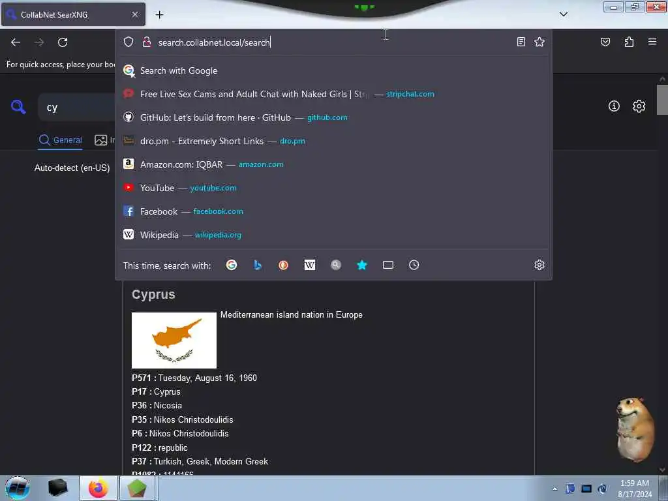668x501 pixels.
Task: Show hidden system tray icons arrow
Action: pyautogui.click(x=554, y=489)
